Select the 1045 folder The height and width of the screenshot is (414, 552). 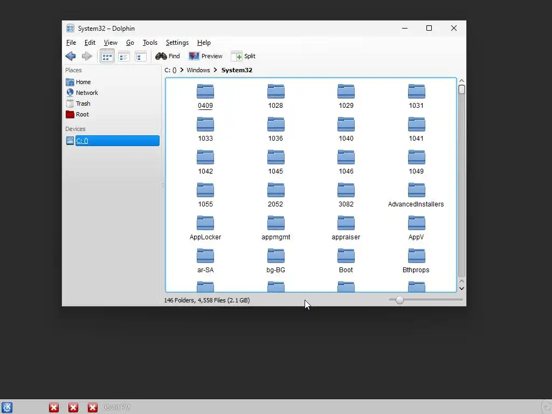tap(275, 162)
